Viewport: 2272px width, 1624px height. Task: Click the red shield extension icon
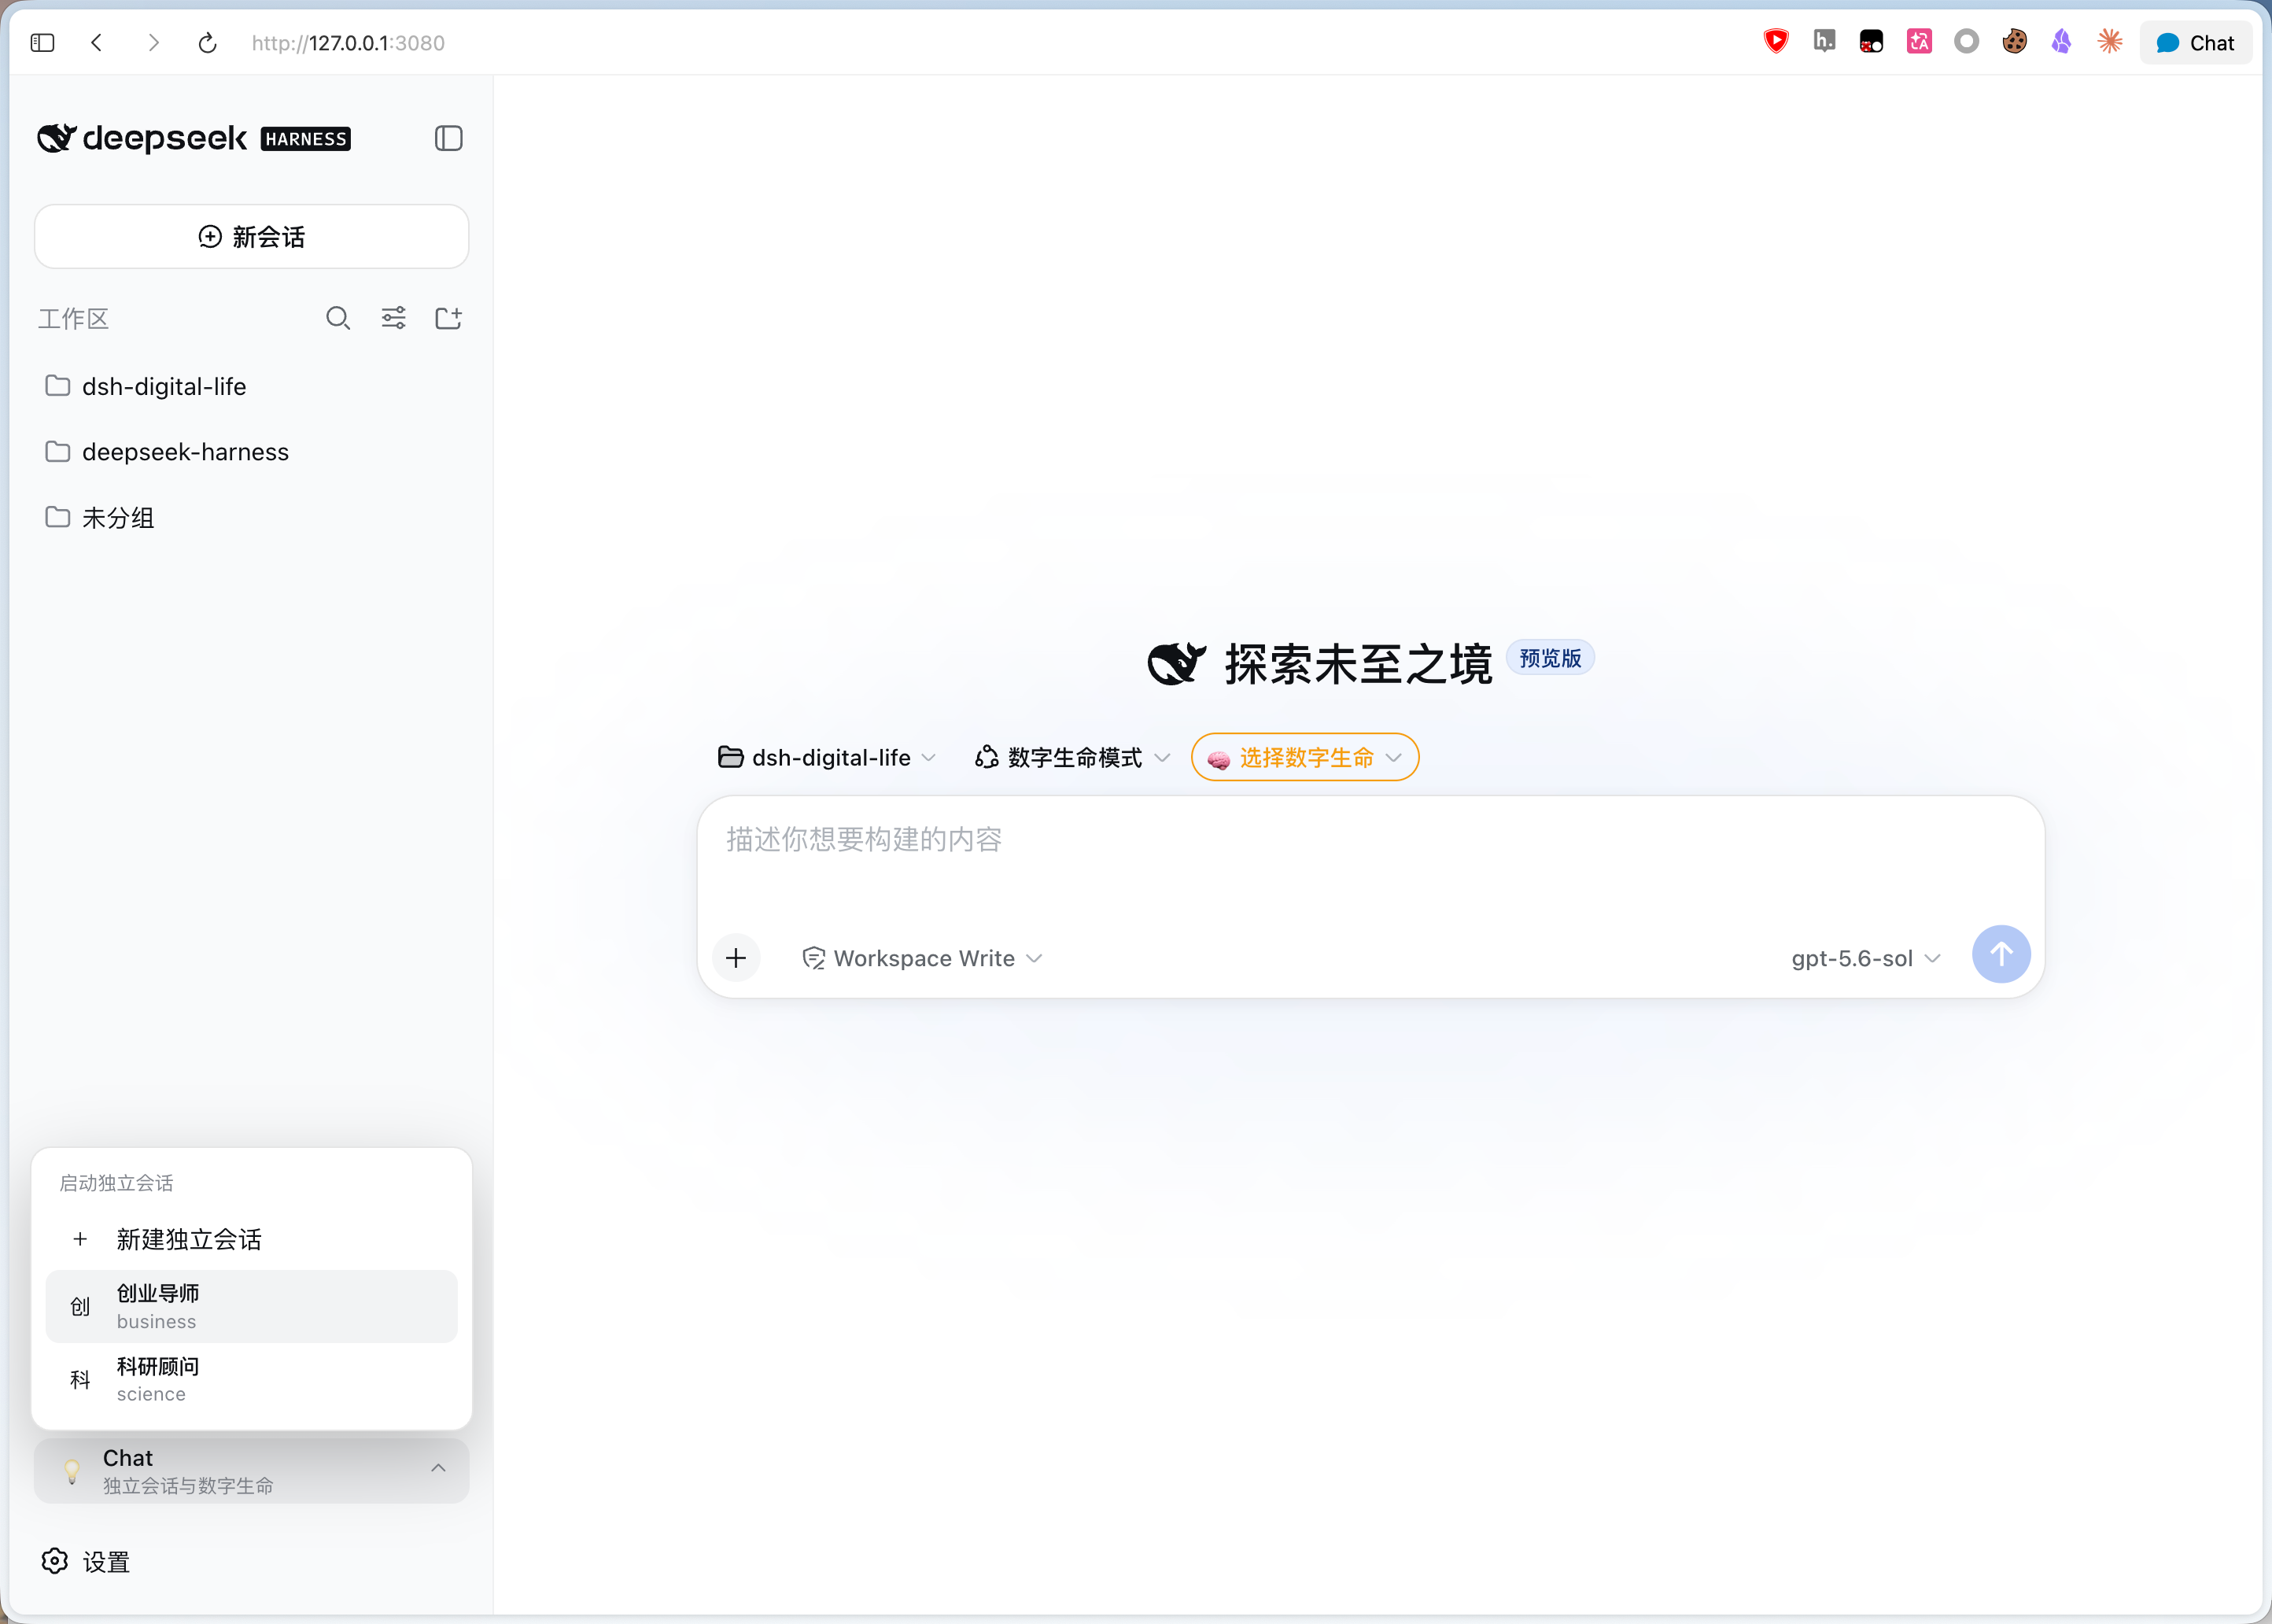pyautogui.click(x=1776, y=41)
